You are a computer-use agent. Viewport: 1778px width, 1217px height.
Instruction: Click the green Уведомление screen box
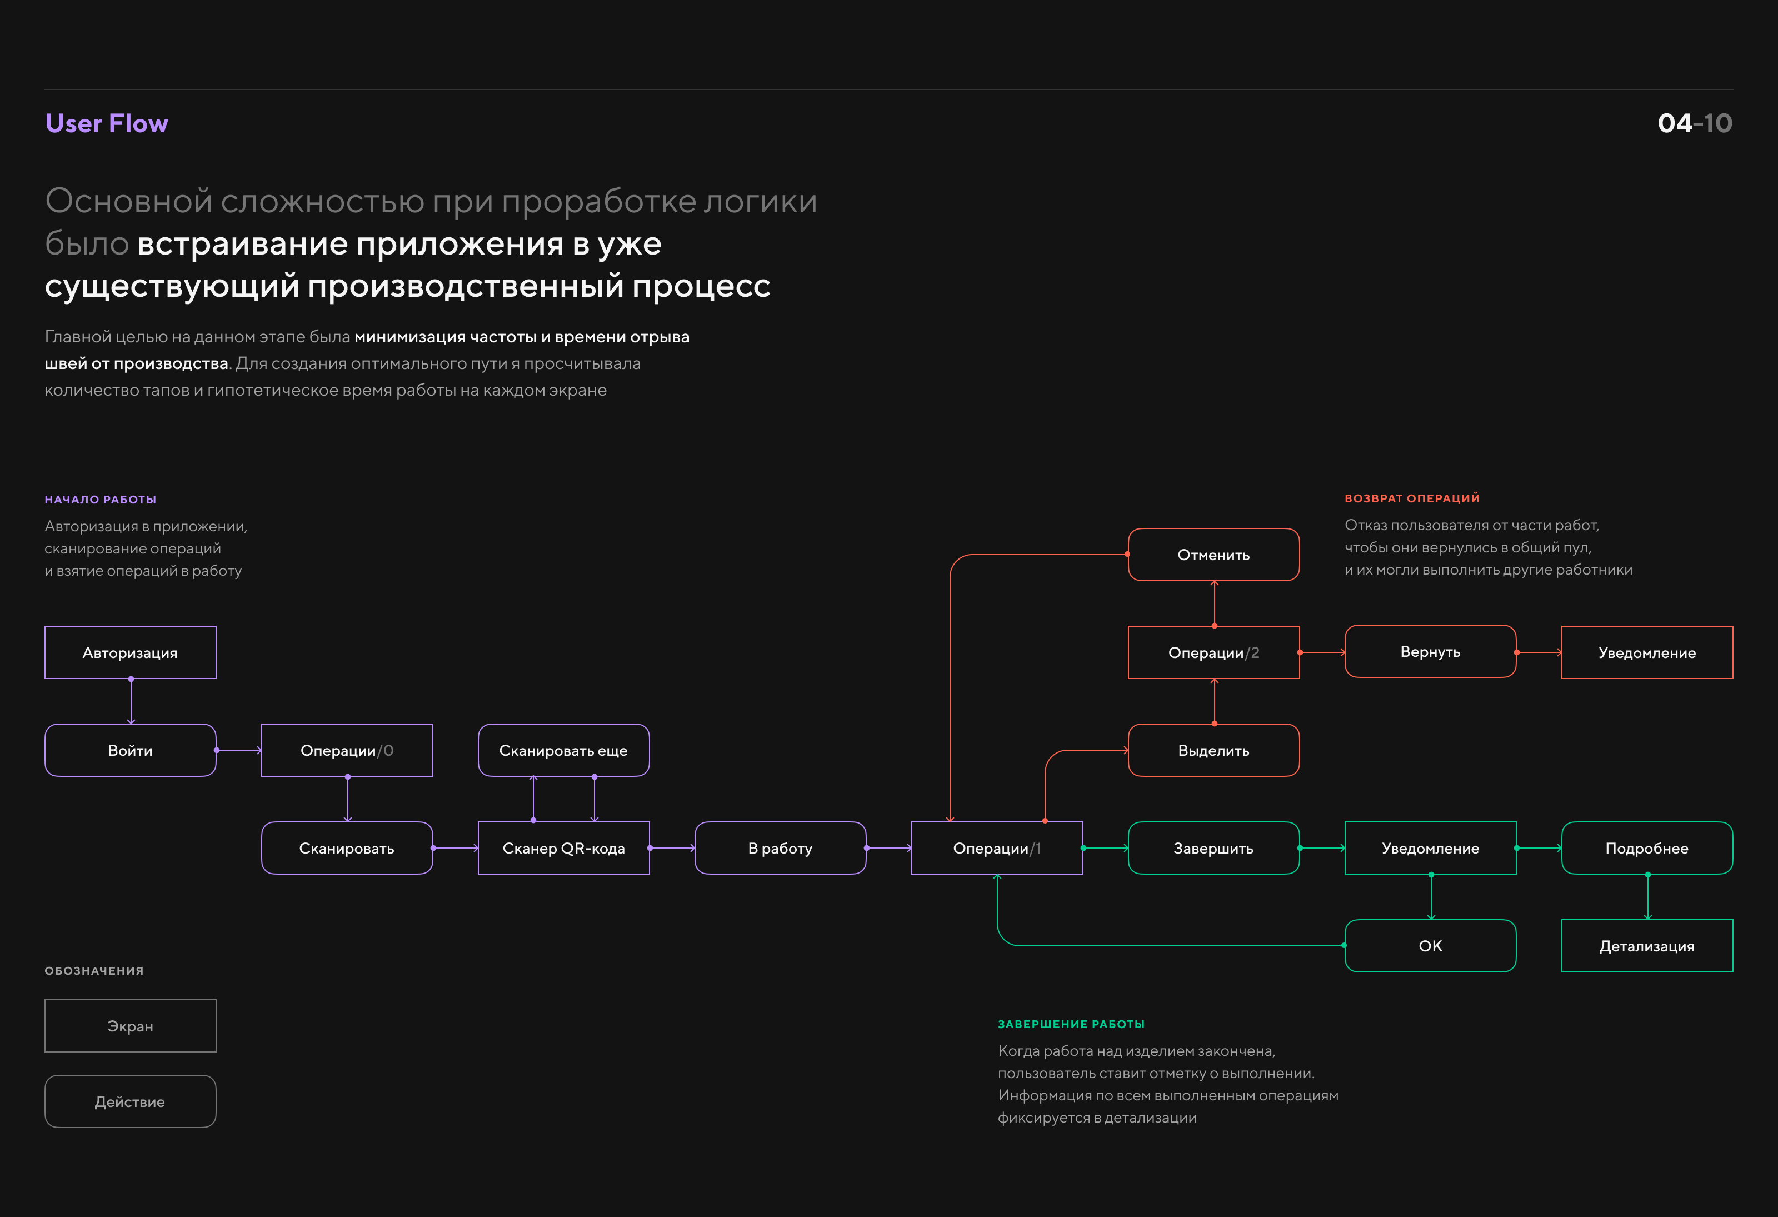[1430, 848]
